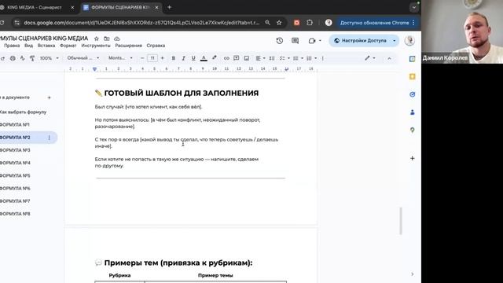
Task: Open the text color picker
Action: tap(204, 58)
